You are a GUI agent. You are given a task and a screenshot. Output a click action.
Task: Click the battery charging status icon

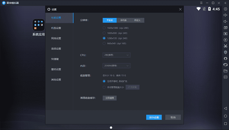(x=209, y=9)
